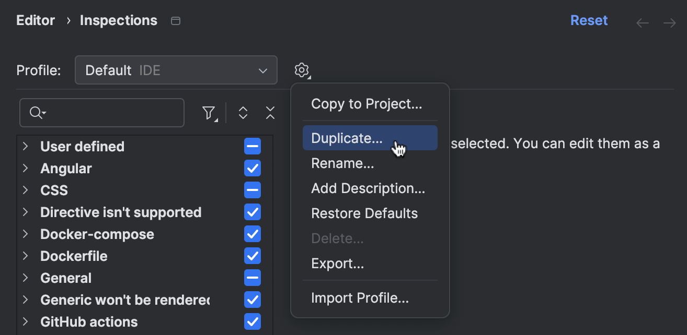Toggle the Dockerfile inspections checkbox

pos(253,256)
